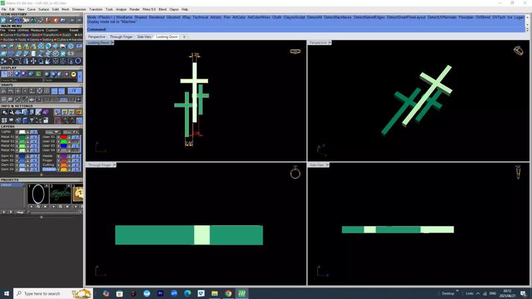Switch to the Through Finger viewport tab
The image size is (532, 299).
point(121,37)
